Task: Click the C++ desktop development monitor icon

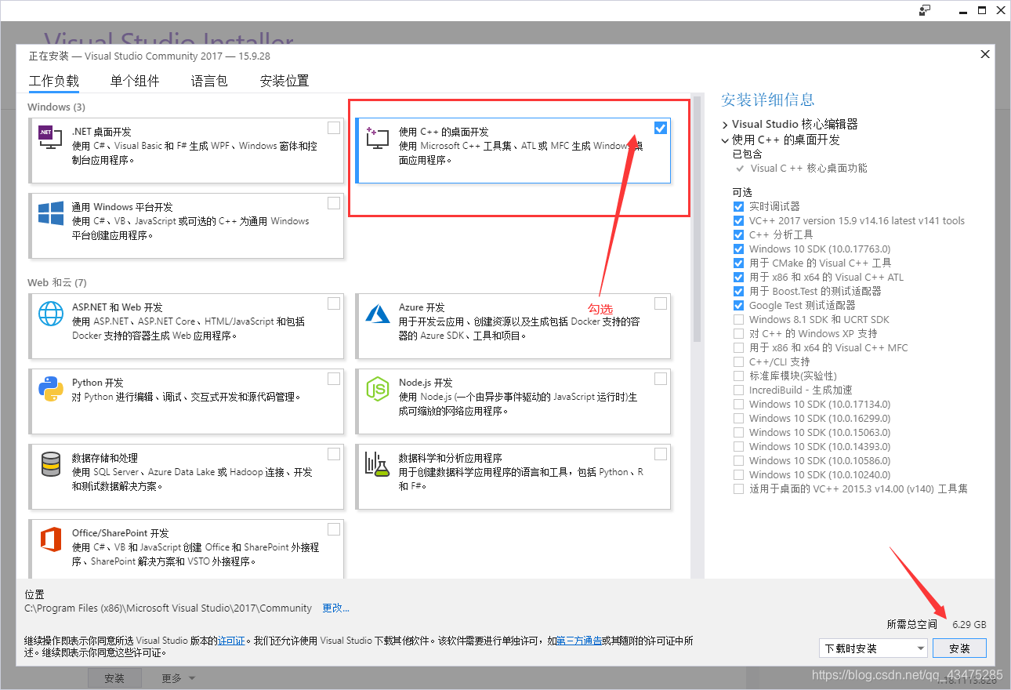Action: tap(377, 138)
